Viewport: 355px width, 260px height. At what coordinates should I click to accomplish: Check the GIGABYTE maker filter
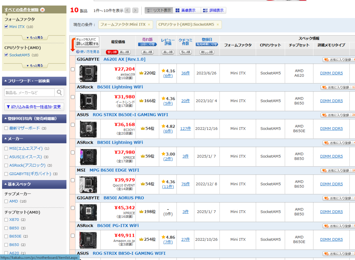coord(6,174)
